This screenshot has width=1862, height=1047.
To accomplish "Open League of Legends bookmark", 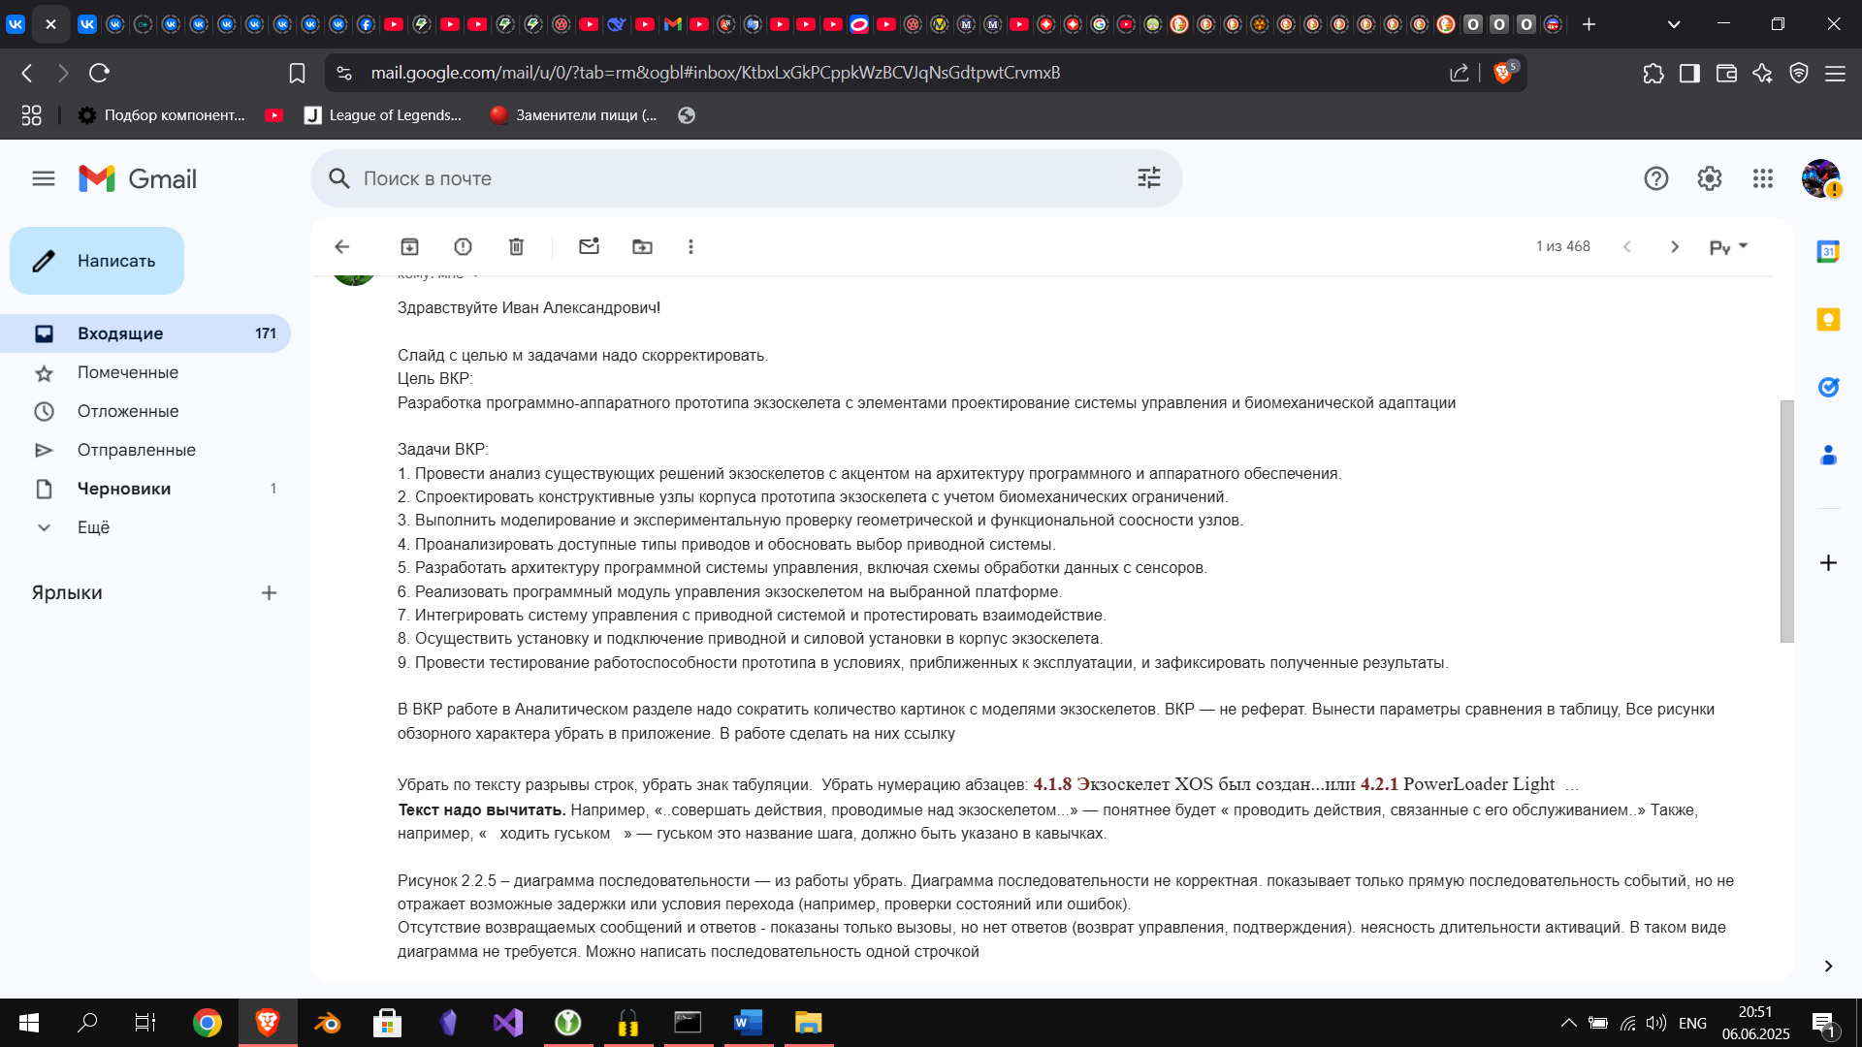I will click(383, 115).
